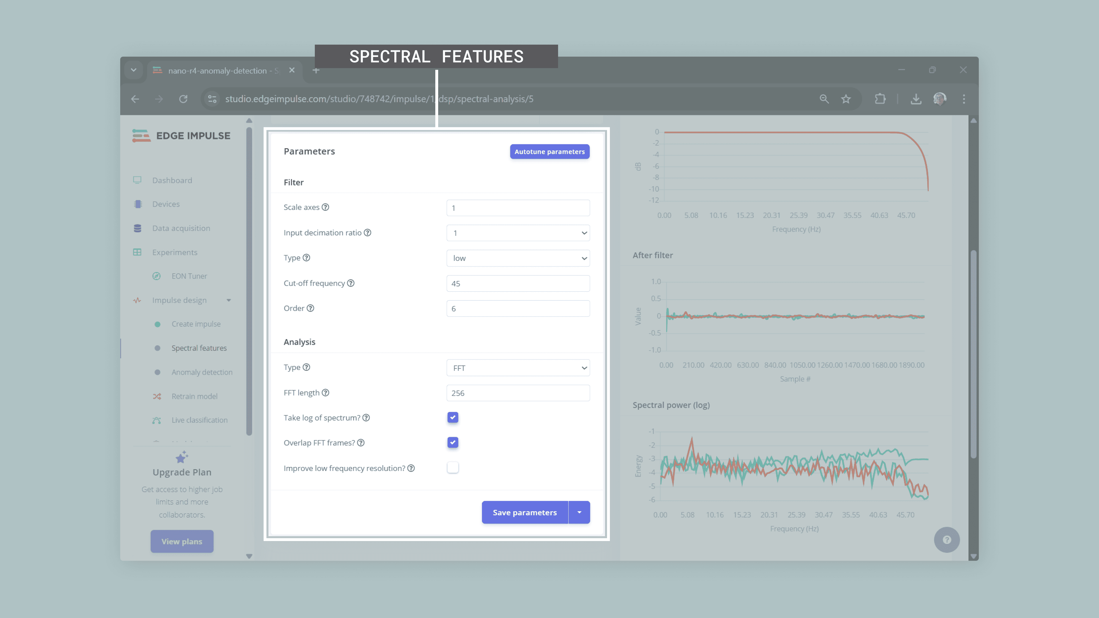
Task: Click the FFT length help icon
Action: [x=325, y=393]
